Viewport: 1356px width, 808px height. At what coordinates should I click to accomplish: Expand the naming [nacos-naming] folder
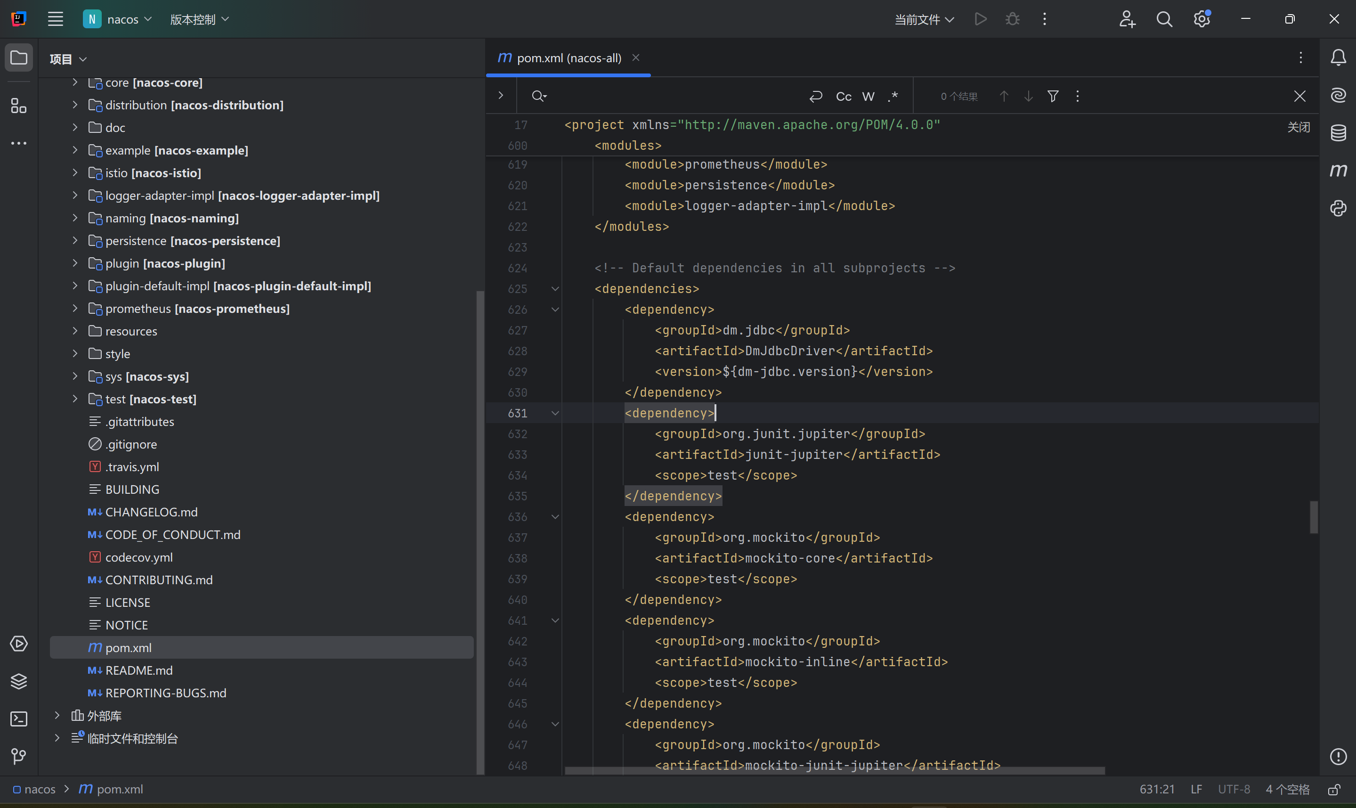pyautogui.click(x=75, y=218)
